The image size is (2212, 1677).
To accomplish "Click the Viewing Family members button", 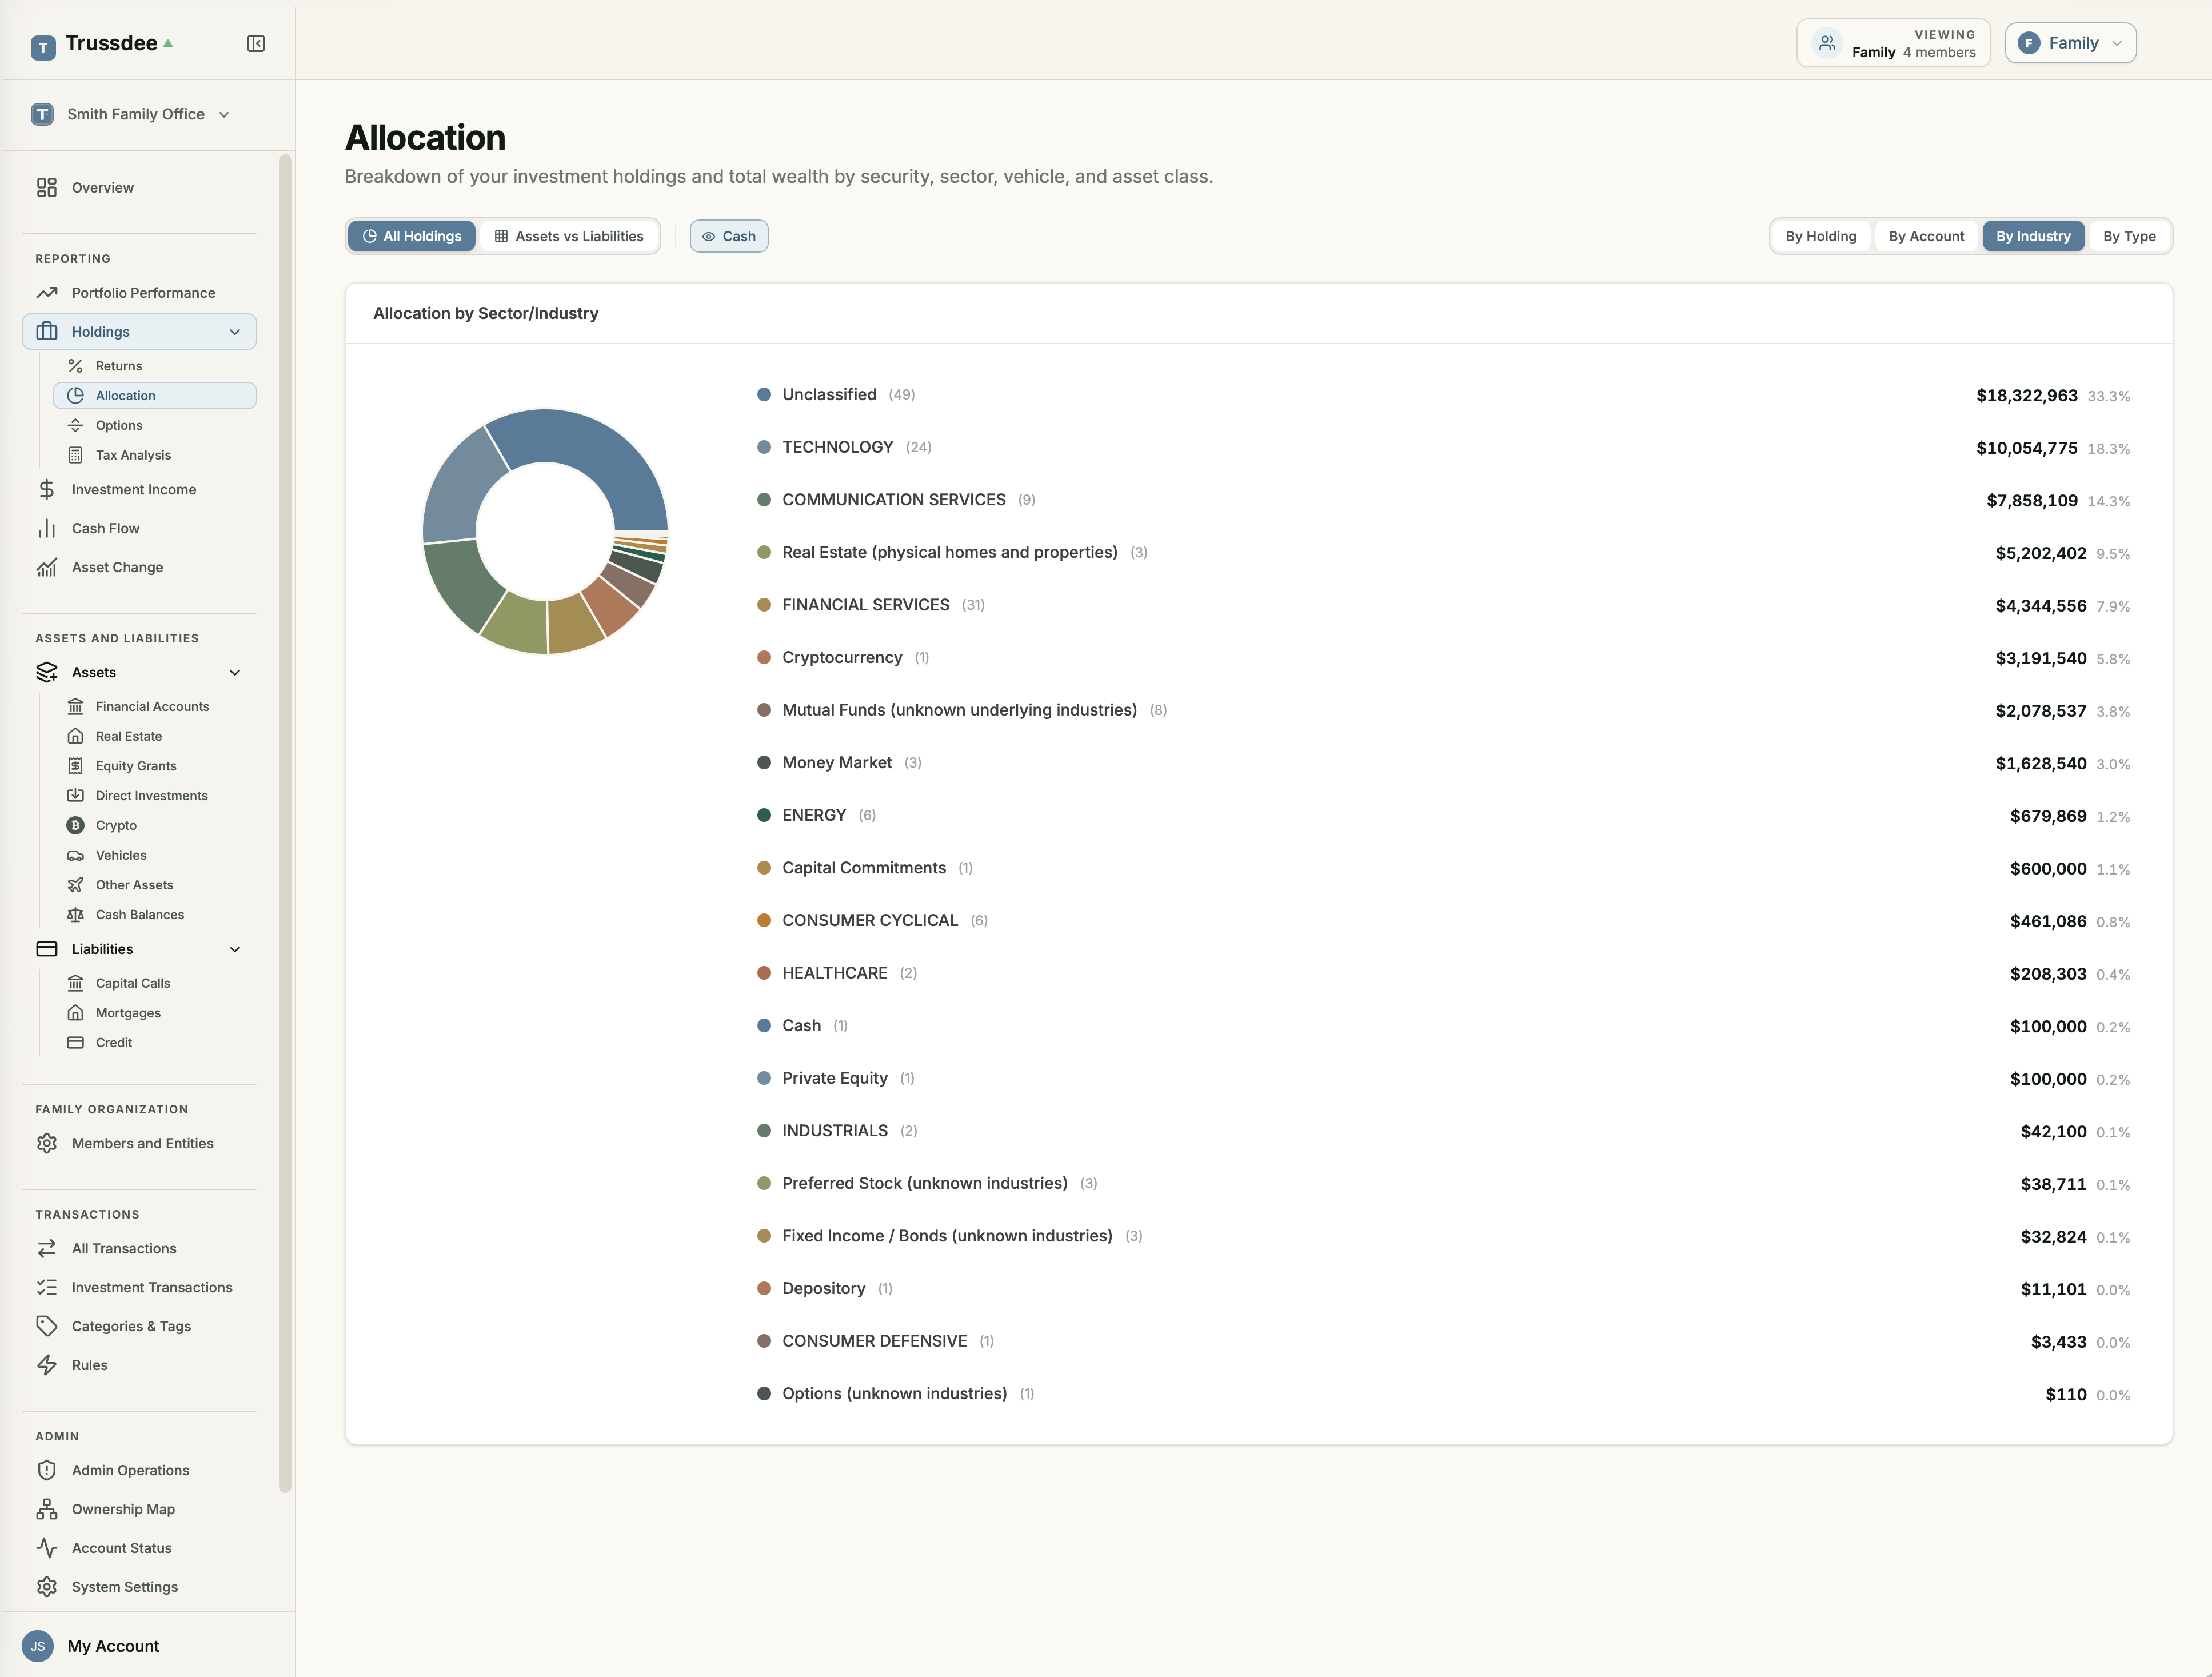I will pos(1893,43).
